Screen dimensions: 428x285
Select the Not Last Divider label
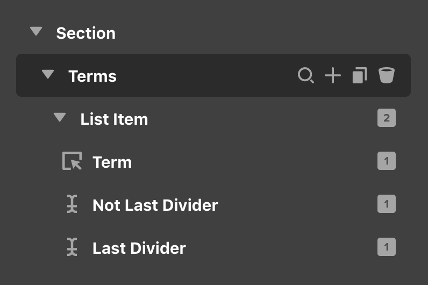tap(155, 205)
